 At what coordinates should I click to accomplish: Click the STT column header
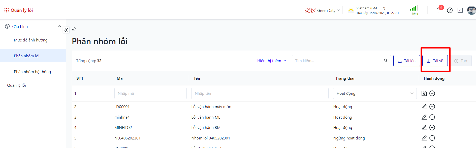(80, 78)
